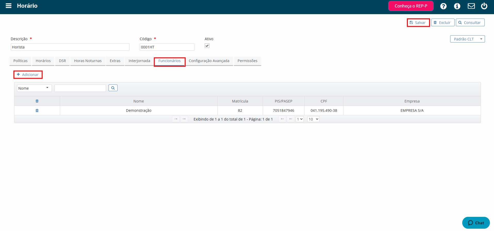Go to next page of results
This screenshot has width=494, height=231.
pyautogui.click(x=282, y=119)
